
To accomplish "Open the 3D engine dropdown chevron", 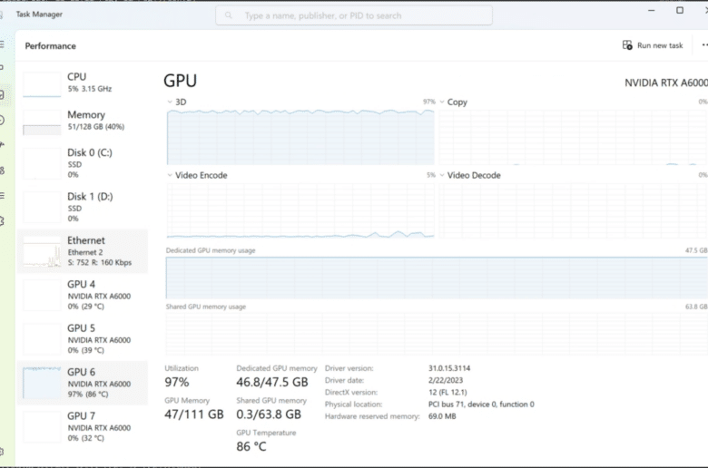I will tap(170, 102).
